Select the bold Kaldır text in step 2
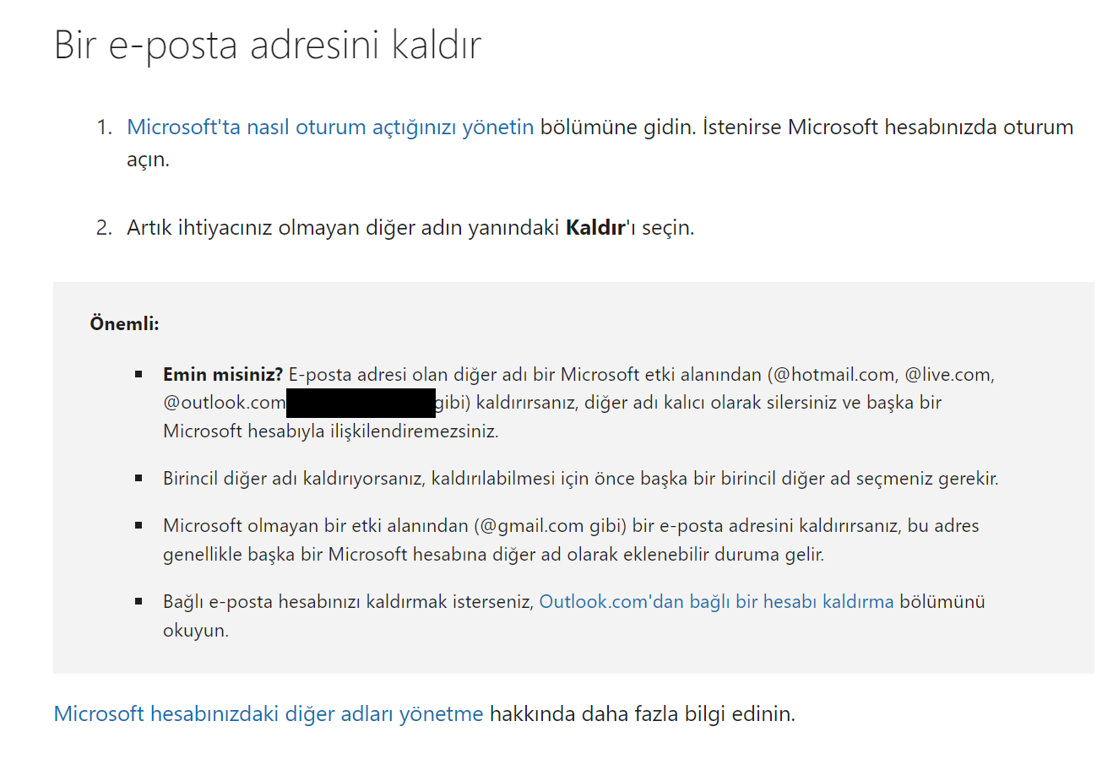1102x770 pixels. click(596, 226)
